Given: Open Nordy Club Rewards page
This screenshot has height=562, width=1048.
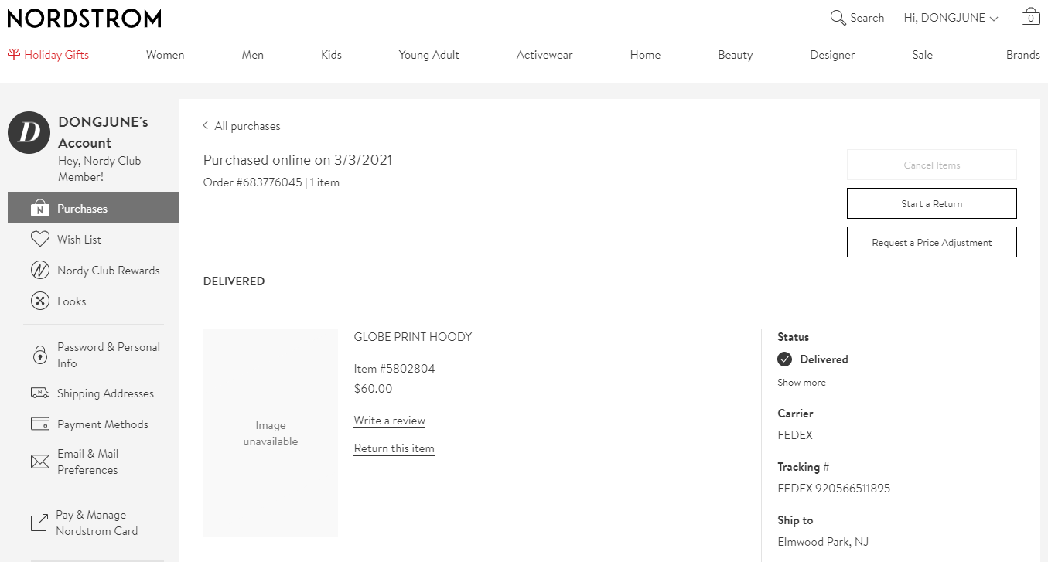Looking at the screenshot, I should tap(108, 271).
